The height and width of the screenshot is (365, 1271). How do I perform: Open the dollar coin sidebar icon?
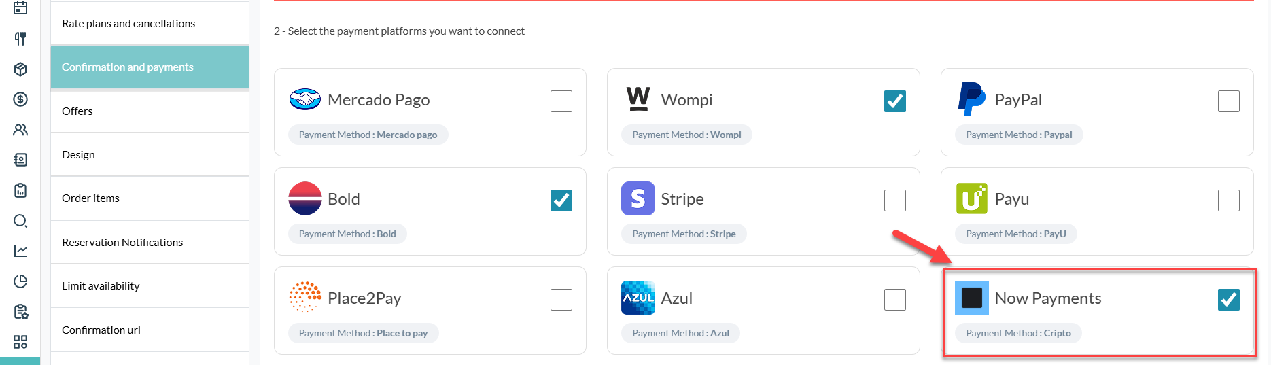coord(20,99)
